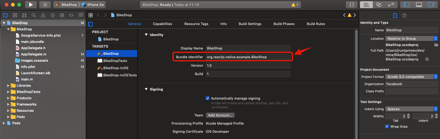This screenshot has width=440, height=139.
Task: Go to next issue chevron
Action: click(355, 15)
